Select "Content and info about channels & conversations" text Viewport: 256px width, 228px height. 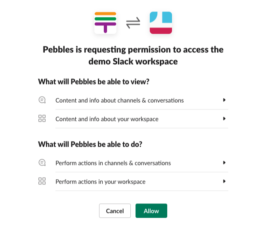pos(119,100)
